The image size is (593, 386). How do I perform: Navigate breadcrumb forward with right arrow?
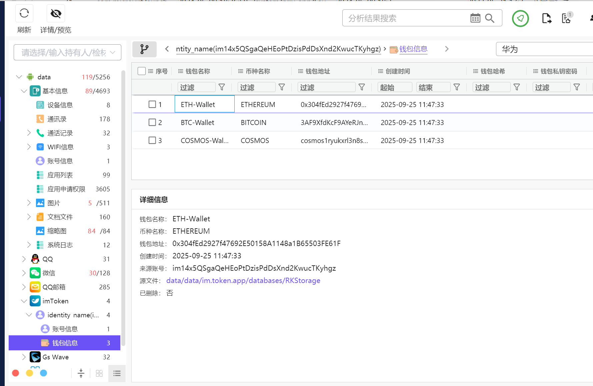[447, 49]
